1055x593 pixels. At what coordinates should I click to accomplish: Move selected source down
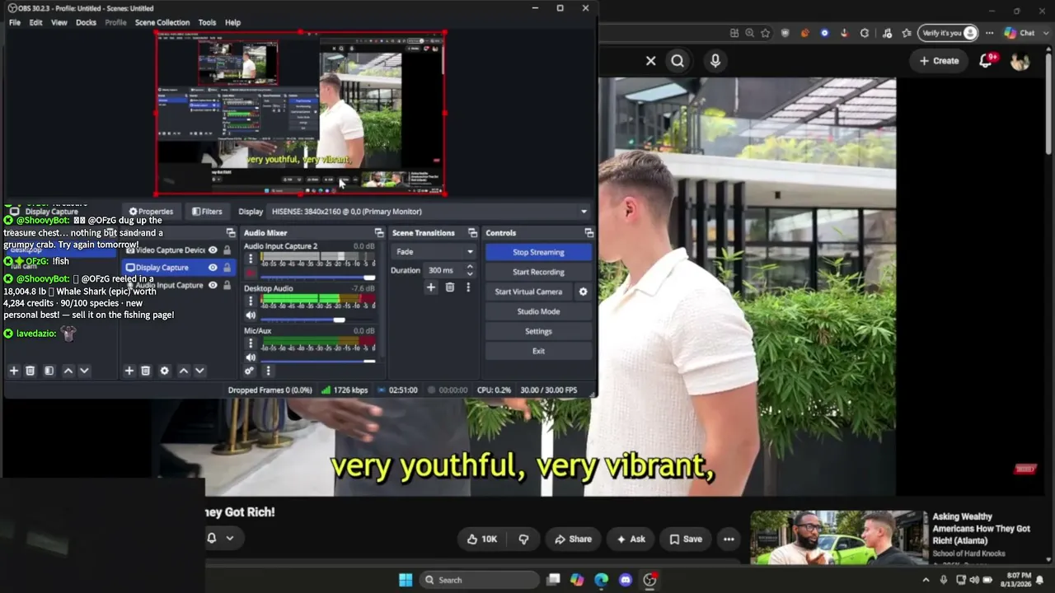pos(199,371)
